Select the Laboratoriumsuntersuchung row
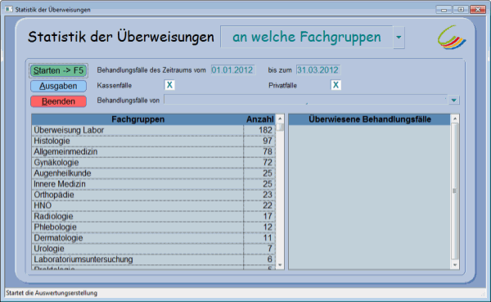The image size is (491, 302). point(154,259)
